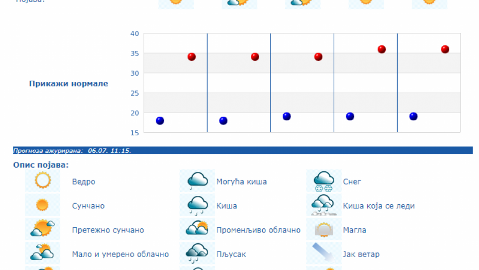Select the blue dot in the third chart column
479x270 pixels.
pos(286,116)
